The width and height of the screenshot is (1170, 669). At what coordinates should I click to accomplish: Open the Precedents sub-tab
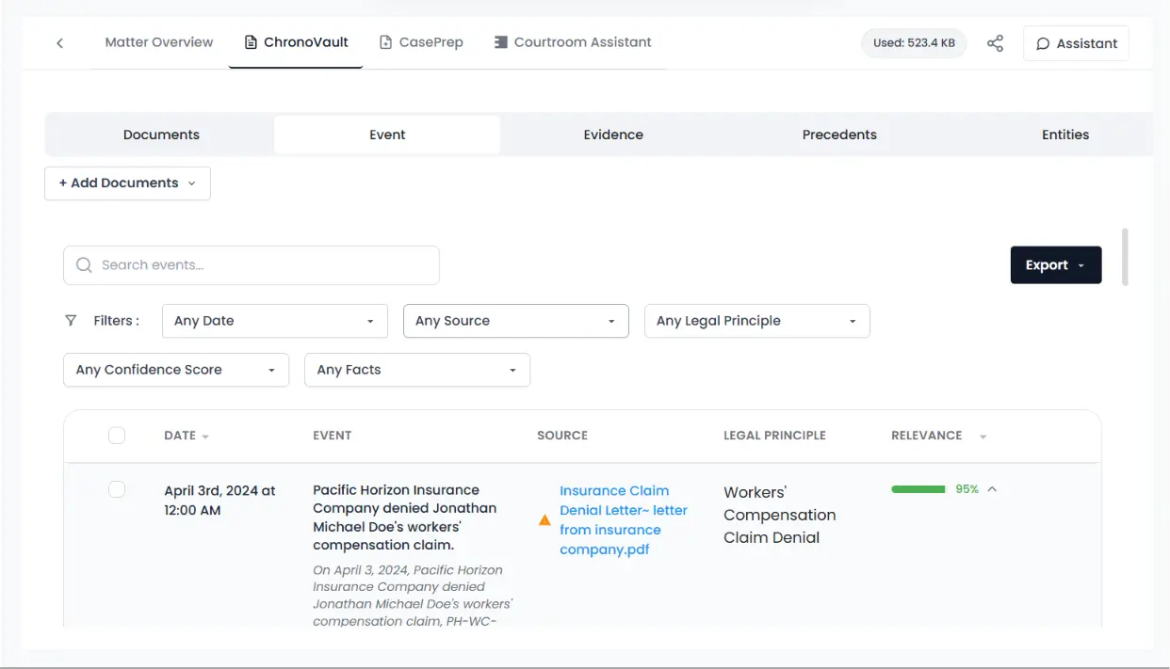(839, 135)
